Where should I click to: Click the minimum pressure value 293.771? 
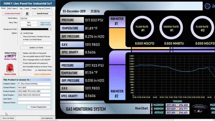pos(183,109)
